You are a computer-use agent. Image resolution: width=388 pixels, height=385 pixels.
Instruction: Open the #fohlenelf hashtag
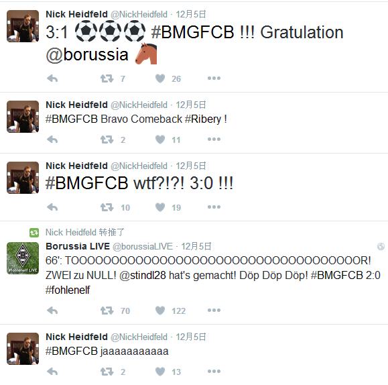(x=68, y=290)
